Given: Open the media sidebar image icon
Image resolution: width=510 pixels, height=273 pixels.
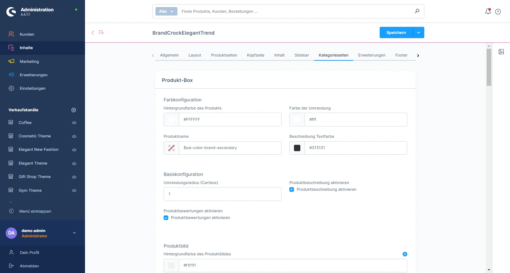Looking at the screenshot, I should click(501, 52).
